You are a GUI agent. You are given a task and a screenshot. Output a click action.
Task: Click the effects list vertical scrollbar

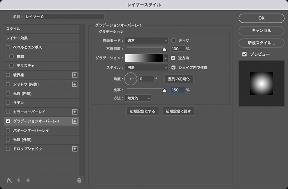tap(82, 100)
